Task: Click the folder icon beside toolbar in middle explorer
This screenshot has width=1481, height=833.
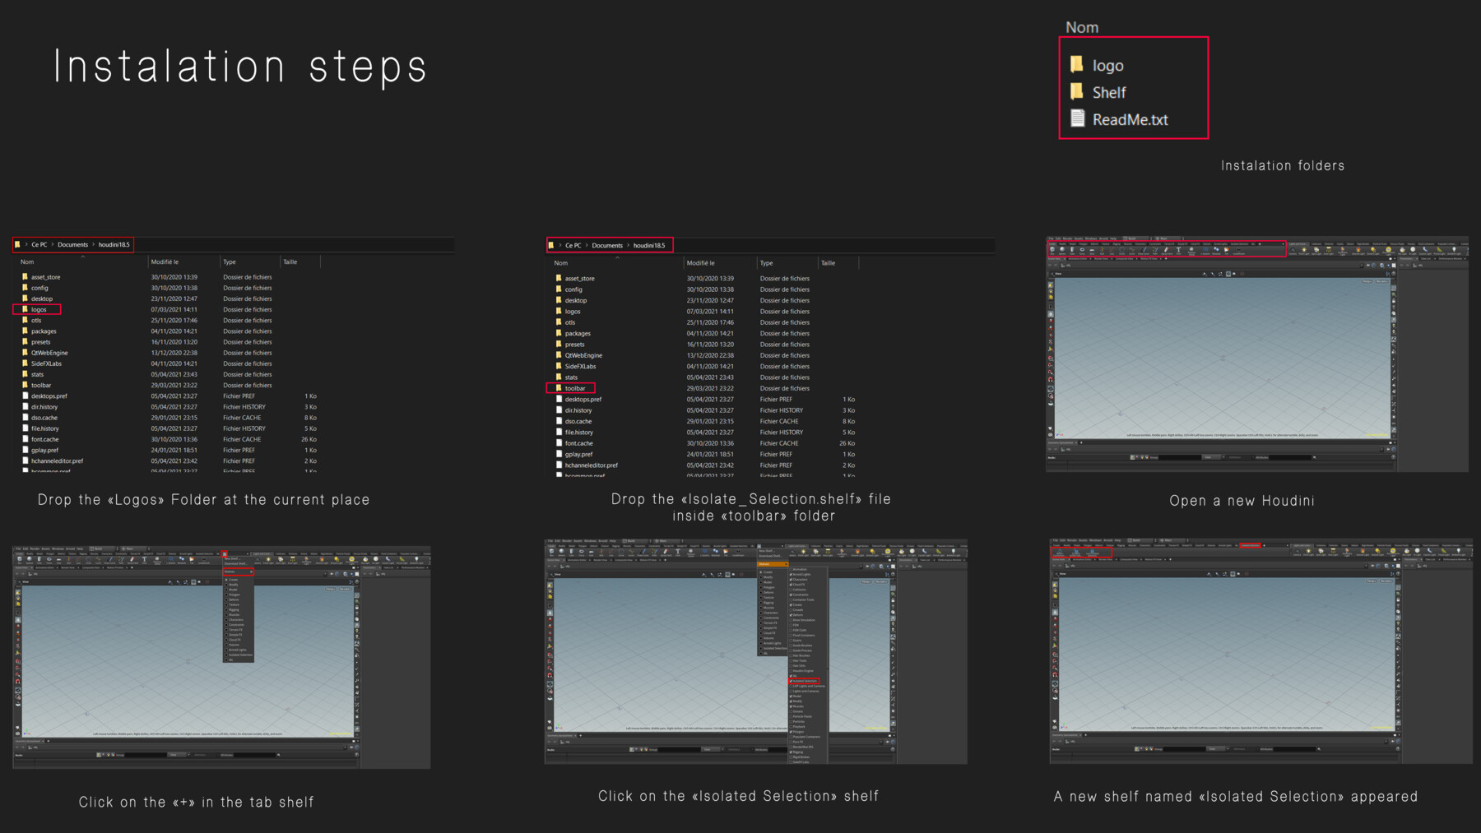Action: coord(559,388)
